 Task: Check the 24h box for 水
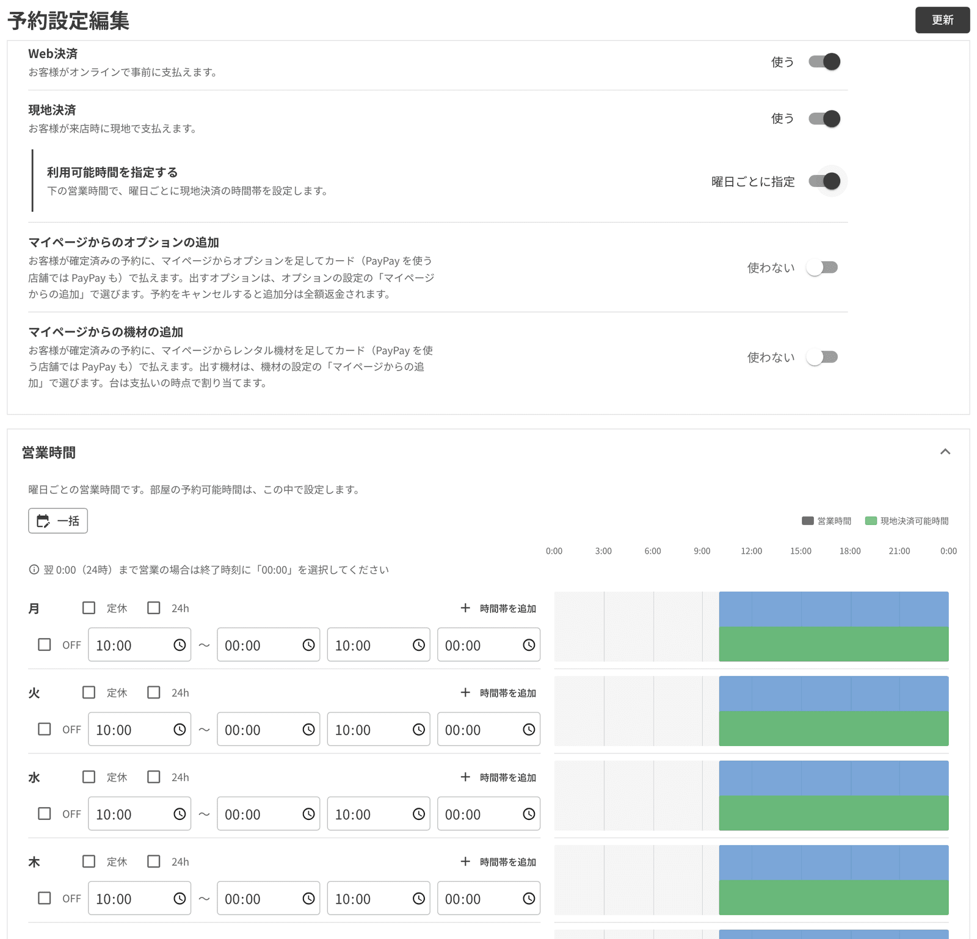pos(154,777)
